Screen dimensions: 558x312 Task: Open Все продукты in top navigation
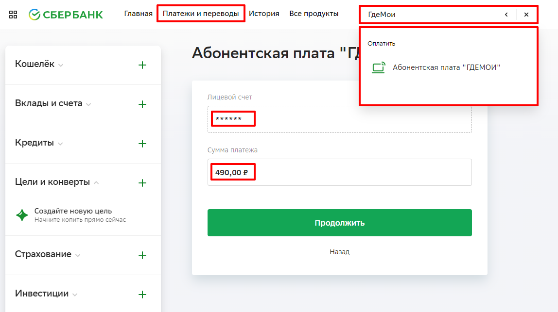pos(314,14)
